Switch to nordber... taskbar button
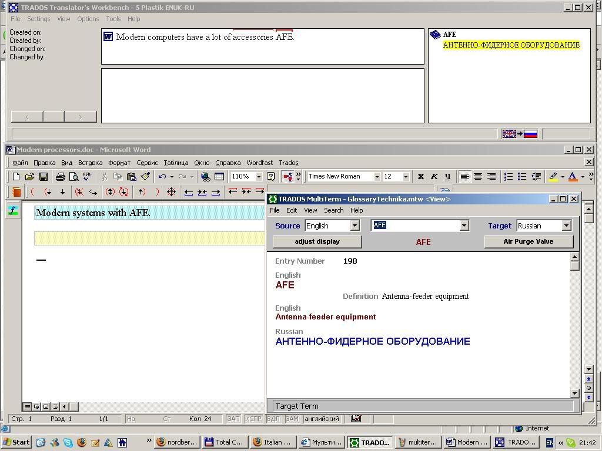The image size is (602, 451). coord(177,442)
